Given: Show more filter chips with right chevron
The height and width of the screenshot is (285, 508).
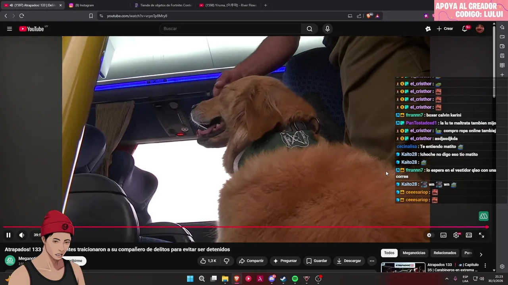Looking at the screenshot, I should pyautogui.click(x=481, y=255).
